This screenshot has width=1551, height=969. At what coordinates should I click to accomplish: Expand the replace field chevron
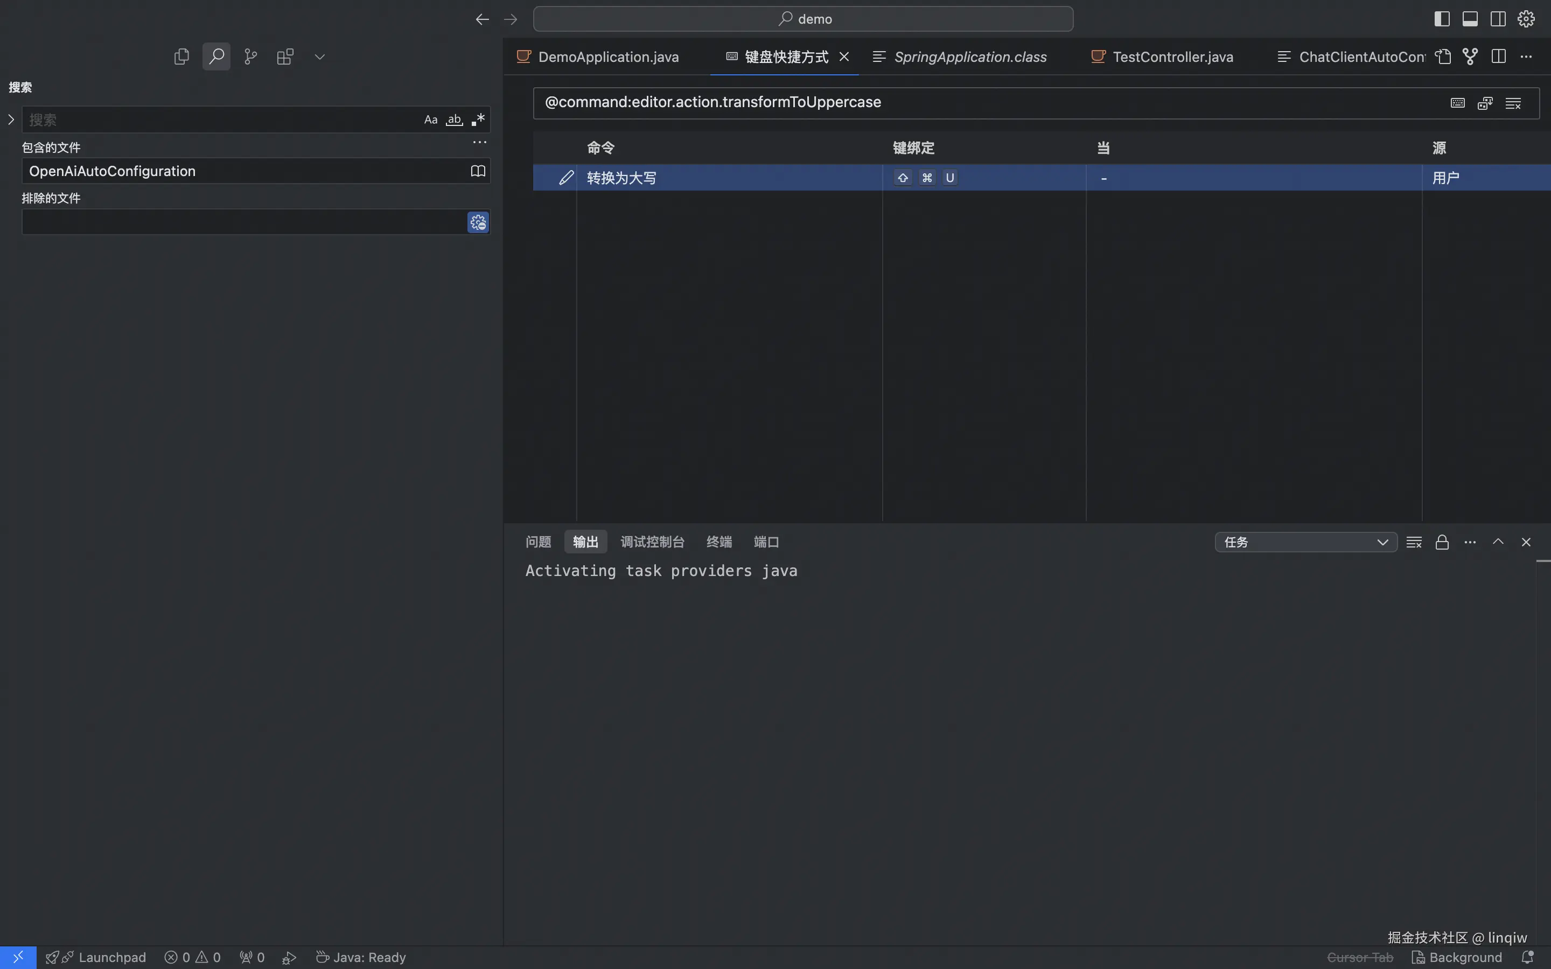[x=11, y=120]
